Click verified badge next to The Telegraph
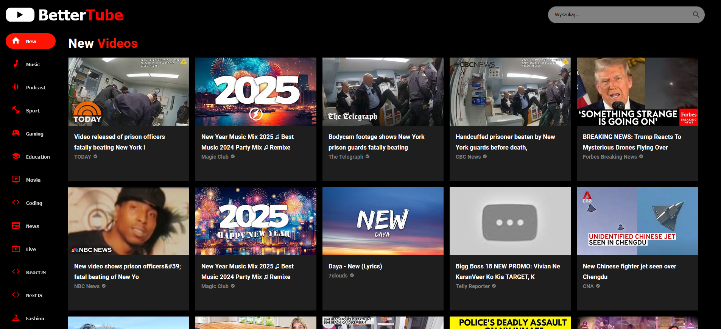This screenshot has width=721, height=329. point(368,156)
